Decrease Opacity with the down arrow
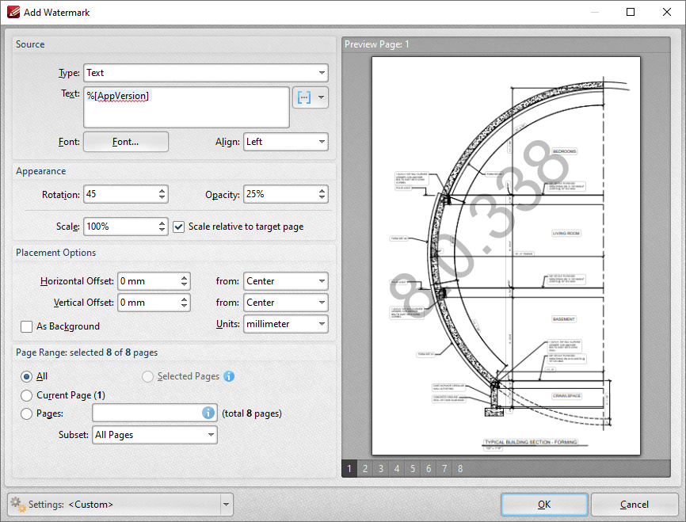Screen dimensions: 686x522 (x=322, y=198)
